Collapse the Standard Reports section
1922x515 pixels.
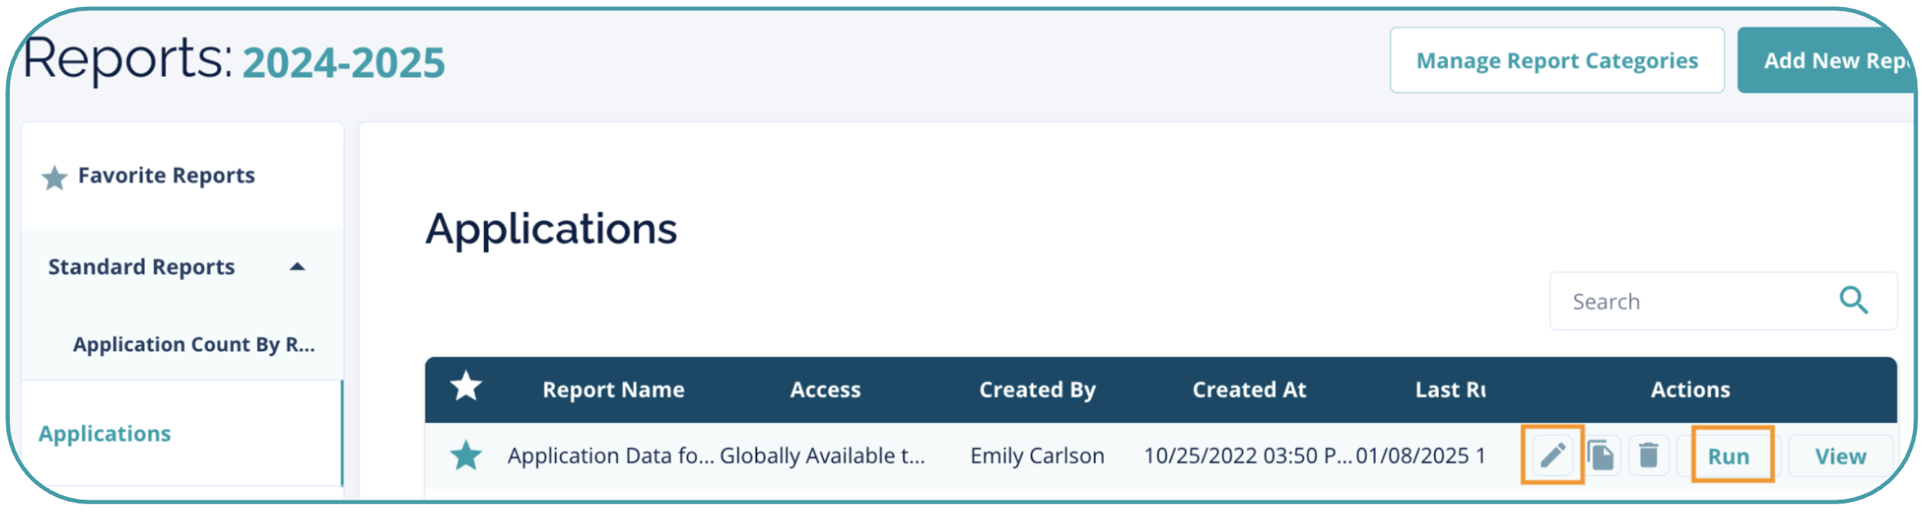tap(298, 267)
